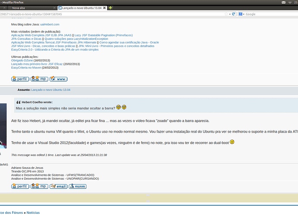
Task: Click the first sunglasses smiley in the quote
Action: pos(118,107)
